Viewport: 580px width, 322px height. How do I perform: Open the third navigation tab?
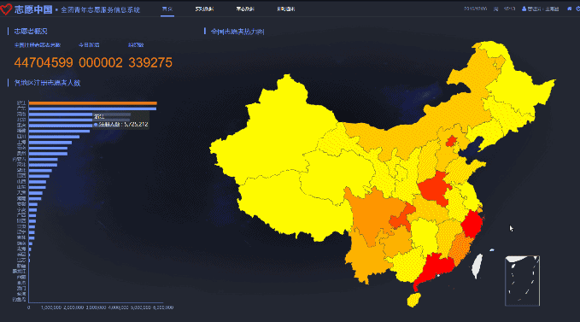pyautogui.click(x=245, y=9)
